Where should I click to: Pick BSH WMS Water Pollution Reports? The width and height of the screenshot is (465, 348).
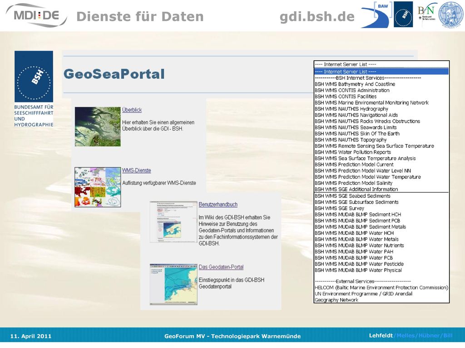pyautogui.click(x=381, y=152)
